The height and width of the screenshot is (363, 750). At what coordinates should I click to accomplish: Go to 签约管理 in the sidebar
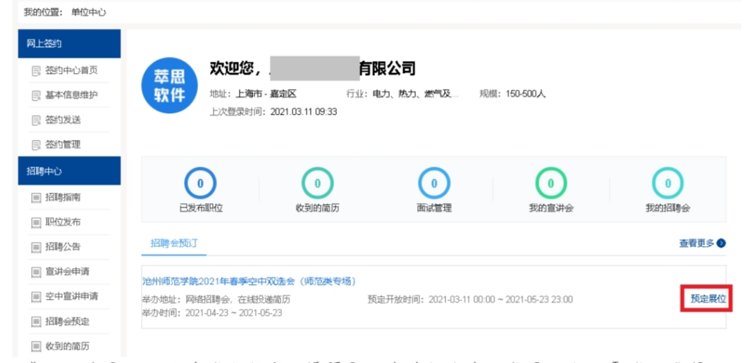pyautogui.click(x=63, y=144)
